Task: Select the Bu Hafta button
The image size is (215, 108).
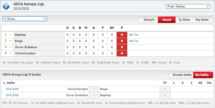Action: tap(202, 75)
